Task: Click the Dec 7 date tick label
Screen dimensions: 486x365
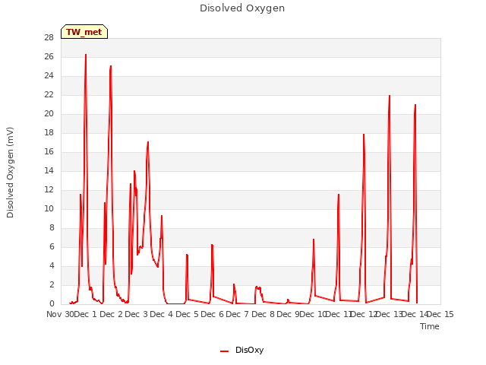Action: 237,314
